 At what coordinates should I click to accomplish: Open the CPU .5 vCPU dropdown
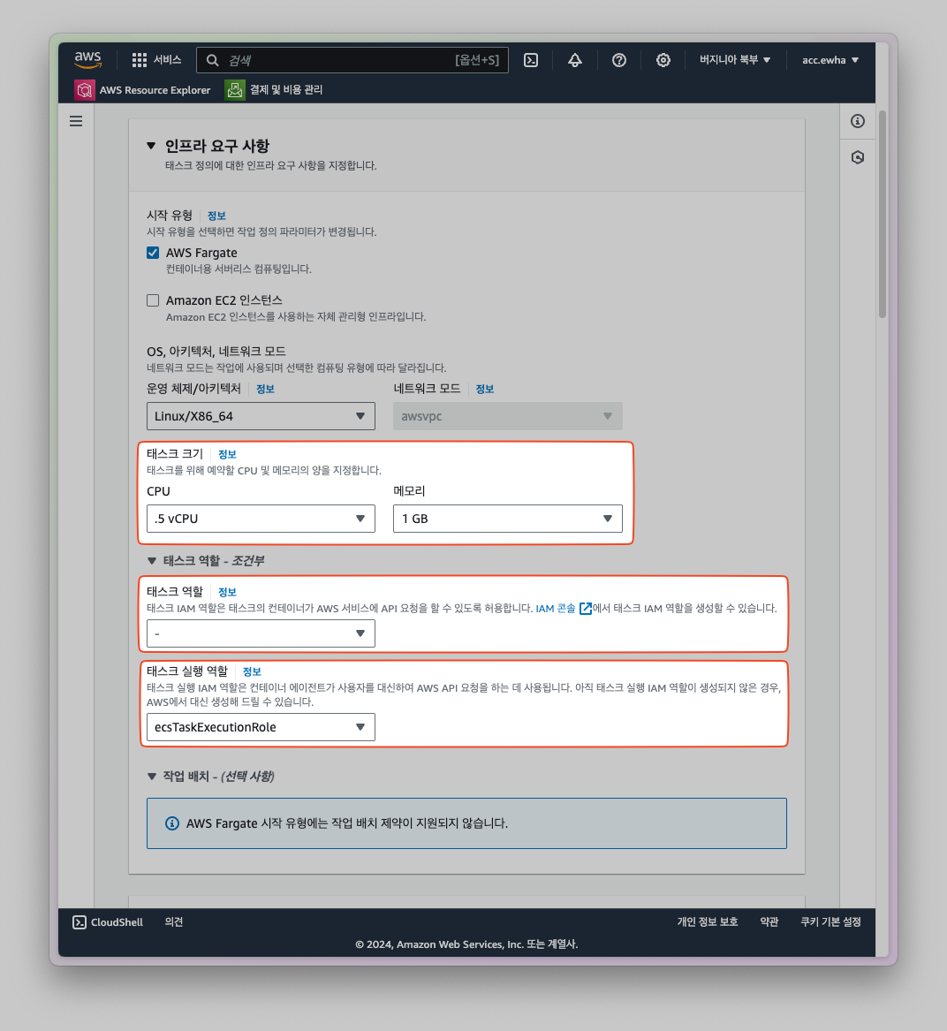261,519
